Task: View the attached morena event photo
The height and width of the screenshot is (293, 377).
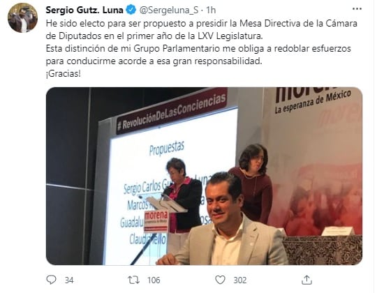Action: (204, 176)
